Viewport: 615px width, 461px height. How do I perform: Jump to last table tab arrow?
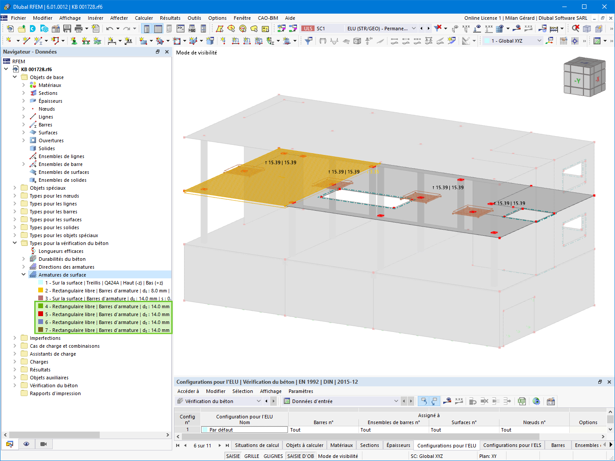[x=227, y=445]
